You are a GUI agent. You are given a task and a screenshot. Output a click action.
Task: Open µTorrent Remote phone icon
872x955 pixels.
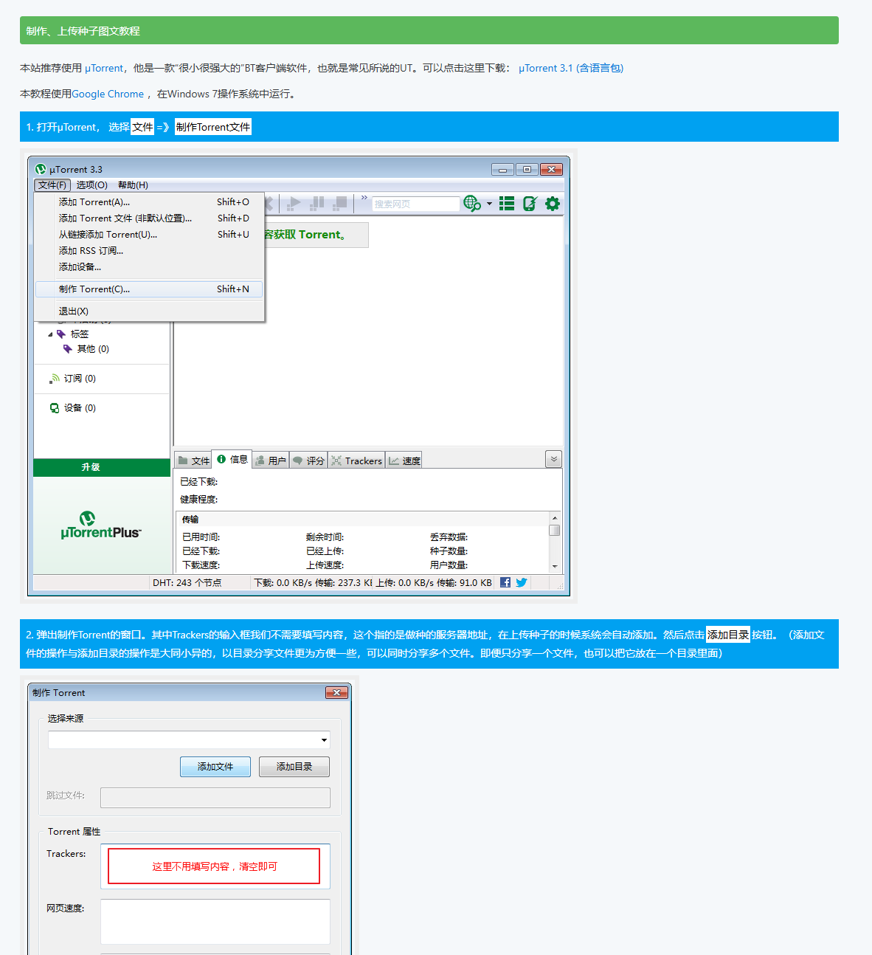(x=530, y=203)
